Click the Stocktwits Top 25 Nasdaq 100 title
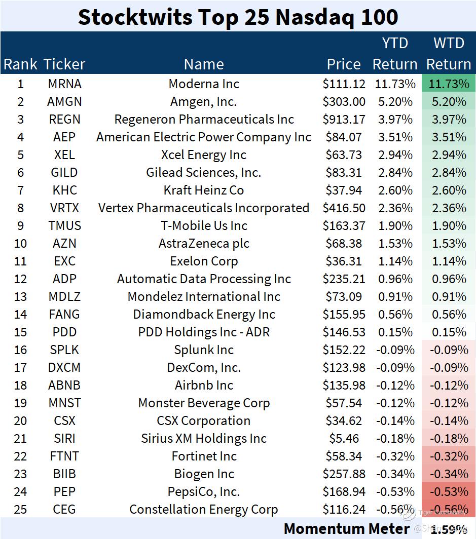Screen dimensions: 476x539 coord(238,17)
